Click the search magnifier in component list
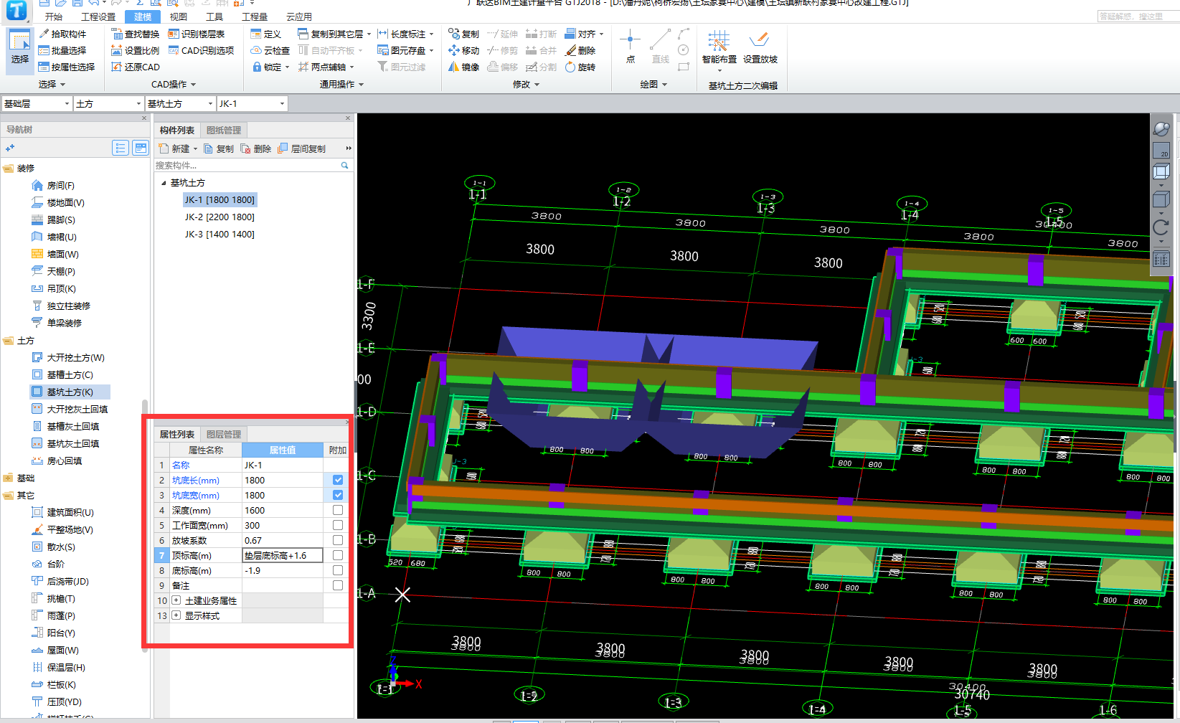Viewport: 1180px width, 723px height. point(344,165)
